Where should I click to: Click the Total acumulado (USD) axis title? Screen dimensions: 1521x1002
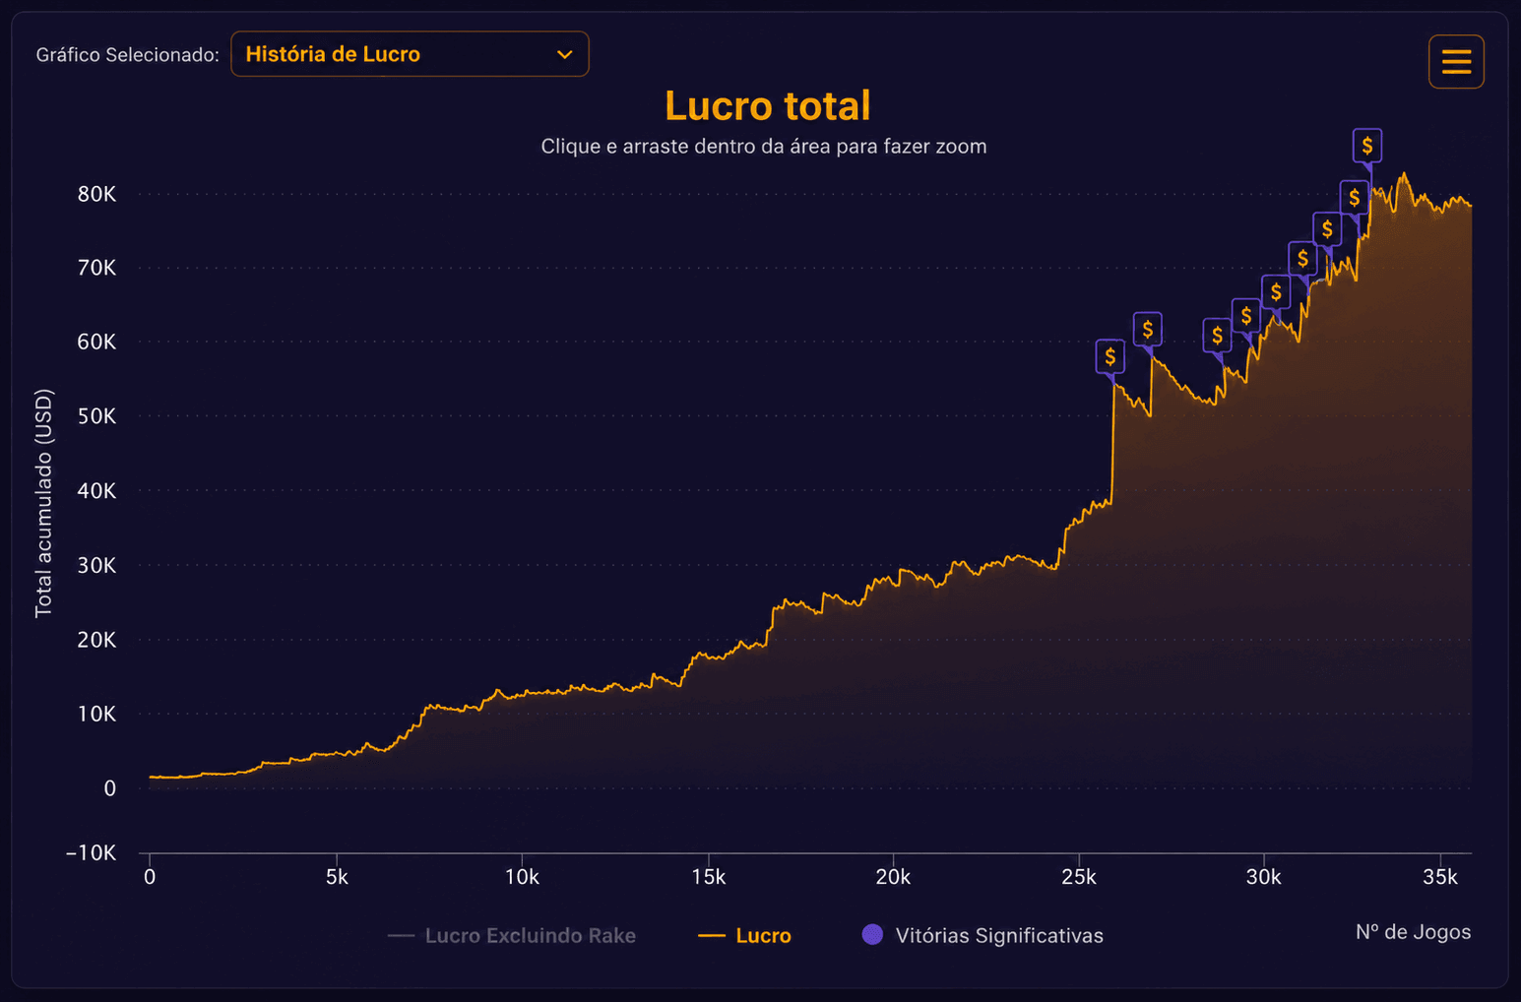click(x=43, y=504)
